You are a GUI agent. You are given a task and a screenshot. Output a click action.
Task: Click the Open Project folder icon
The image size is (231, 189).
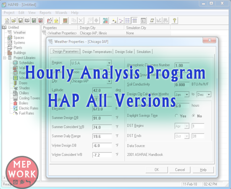tap(14, 21)
